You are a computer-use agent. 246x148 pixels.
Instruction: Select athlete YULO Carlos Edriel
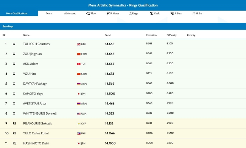point(36,133)
